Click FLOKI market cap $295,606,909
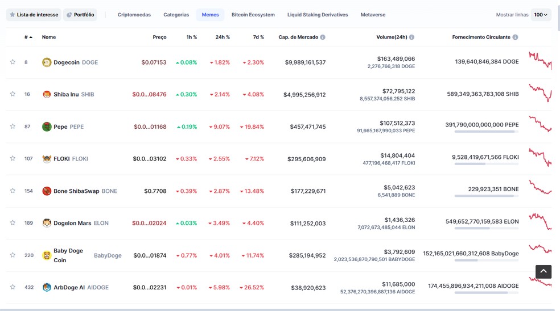 tap(306, 159)
